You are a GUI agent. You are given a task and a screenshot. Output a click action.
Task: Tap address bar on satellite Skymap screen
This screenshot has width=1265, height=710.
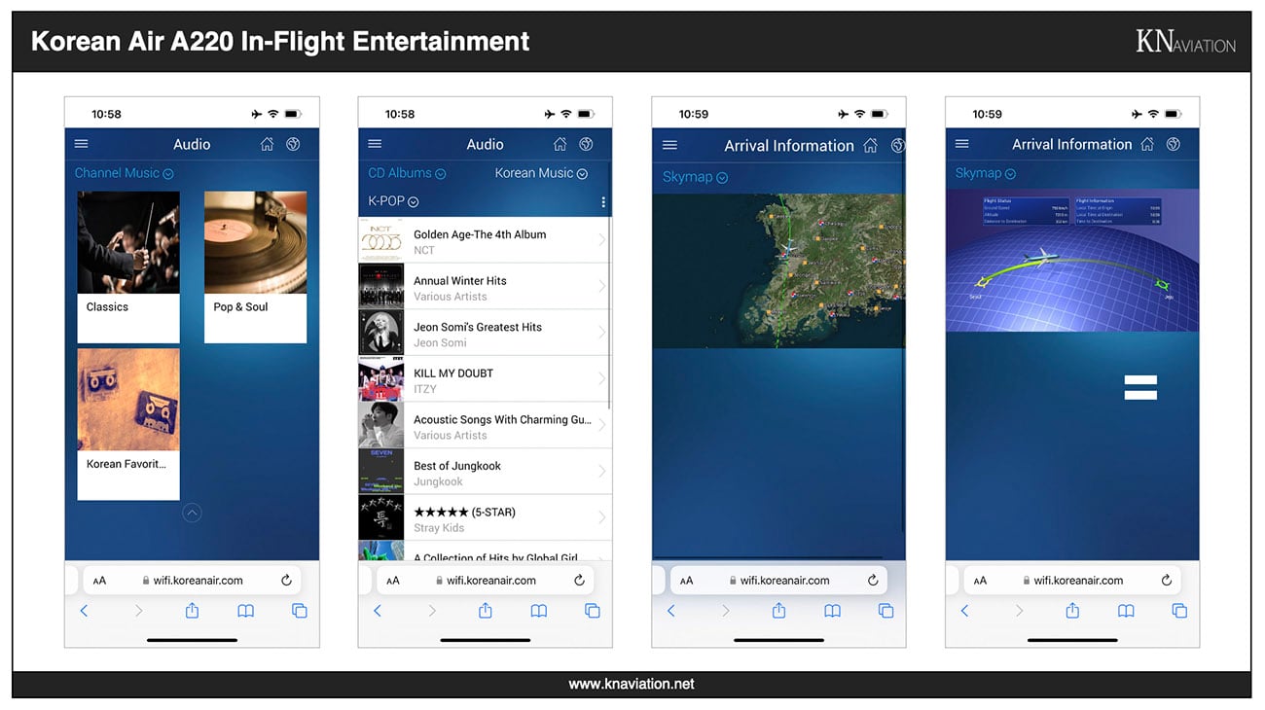point(778,581)
